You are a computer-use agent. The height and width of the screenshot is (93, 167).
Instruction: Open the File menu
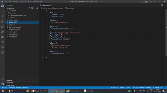6,2
